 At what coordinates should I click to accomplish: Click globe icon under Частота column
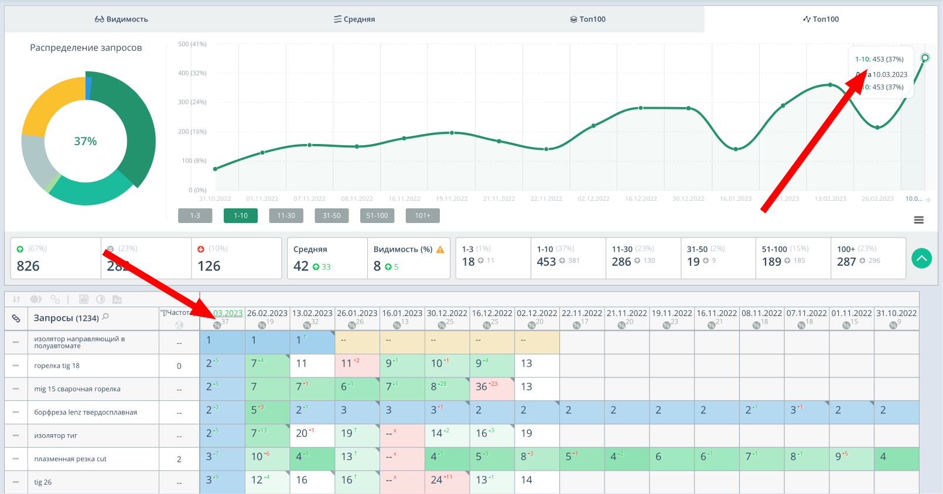pos(179,325)
